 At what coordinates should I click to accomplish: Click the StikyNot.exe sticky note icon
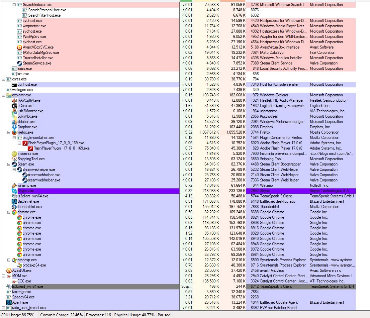coord(14,116)
